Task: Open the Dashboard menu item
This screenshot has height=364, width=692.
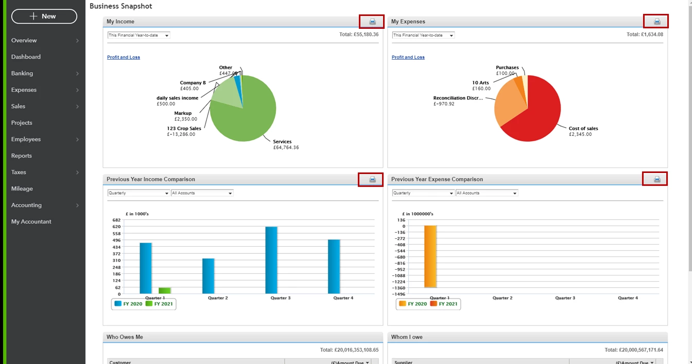Action: (x=26, y=57)
